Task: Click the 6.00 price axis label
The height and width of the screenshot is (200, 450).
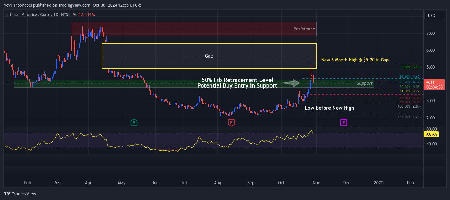Action: coord(430,50)
